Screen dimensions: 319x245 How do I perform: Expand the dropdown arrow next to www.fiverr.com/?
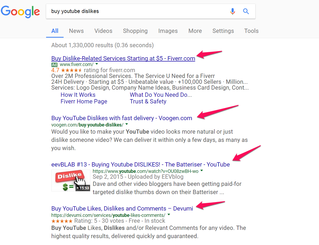[x=97, y=64]
